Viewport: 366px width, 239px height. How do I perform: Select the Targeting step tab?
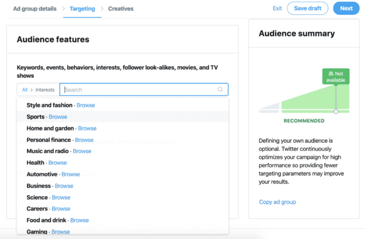coord(83,9)
